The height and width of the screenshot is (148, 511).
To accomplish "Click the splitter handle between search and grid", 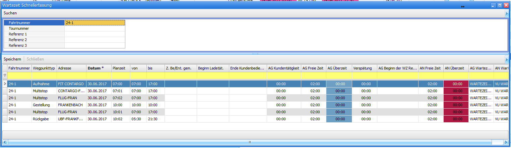I will [255, 53].
